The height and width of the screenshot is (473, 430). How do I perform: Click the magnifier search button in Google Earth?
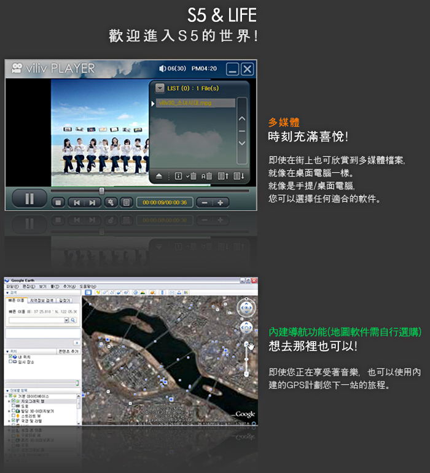pyautogui.click(x=73, y=320)
